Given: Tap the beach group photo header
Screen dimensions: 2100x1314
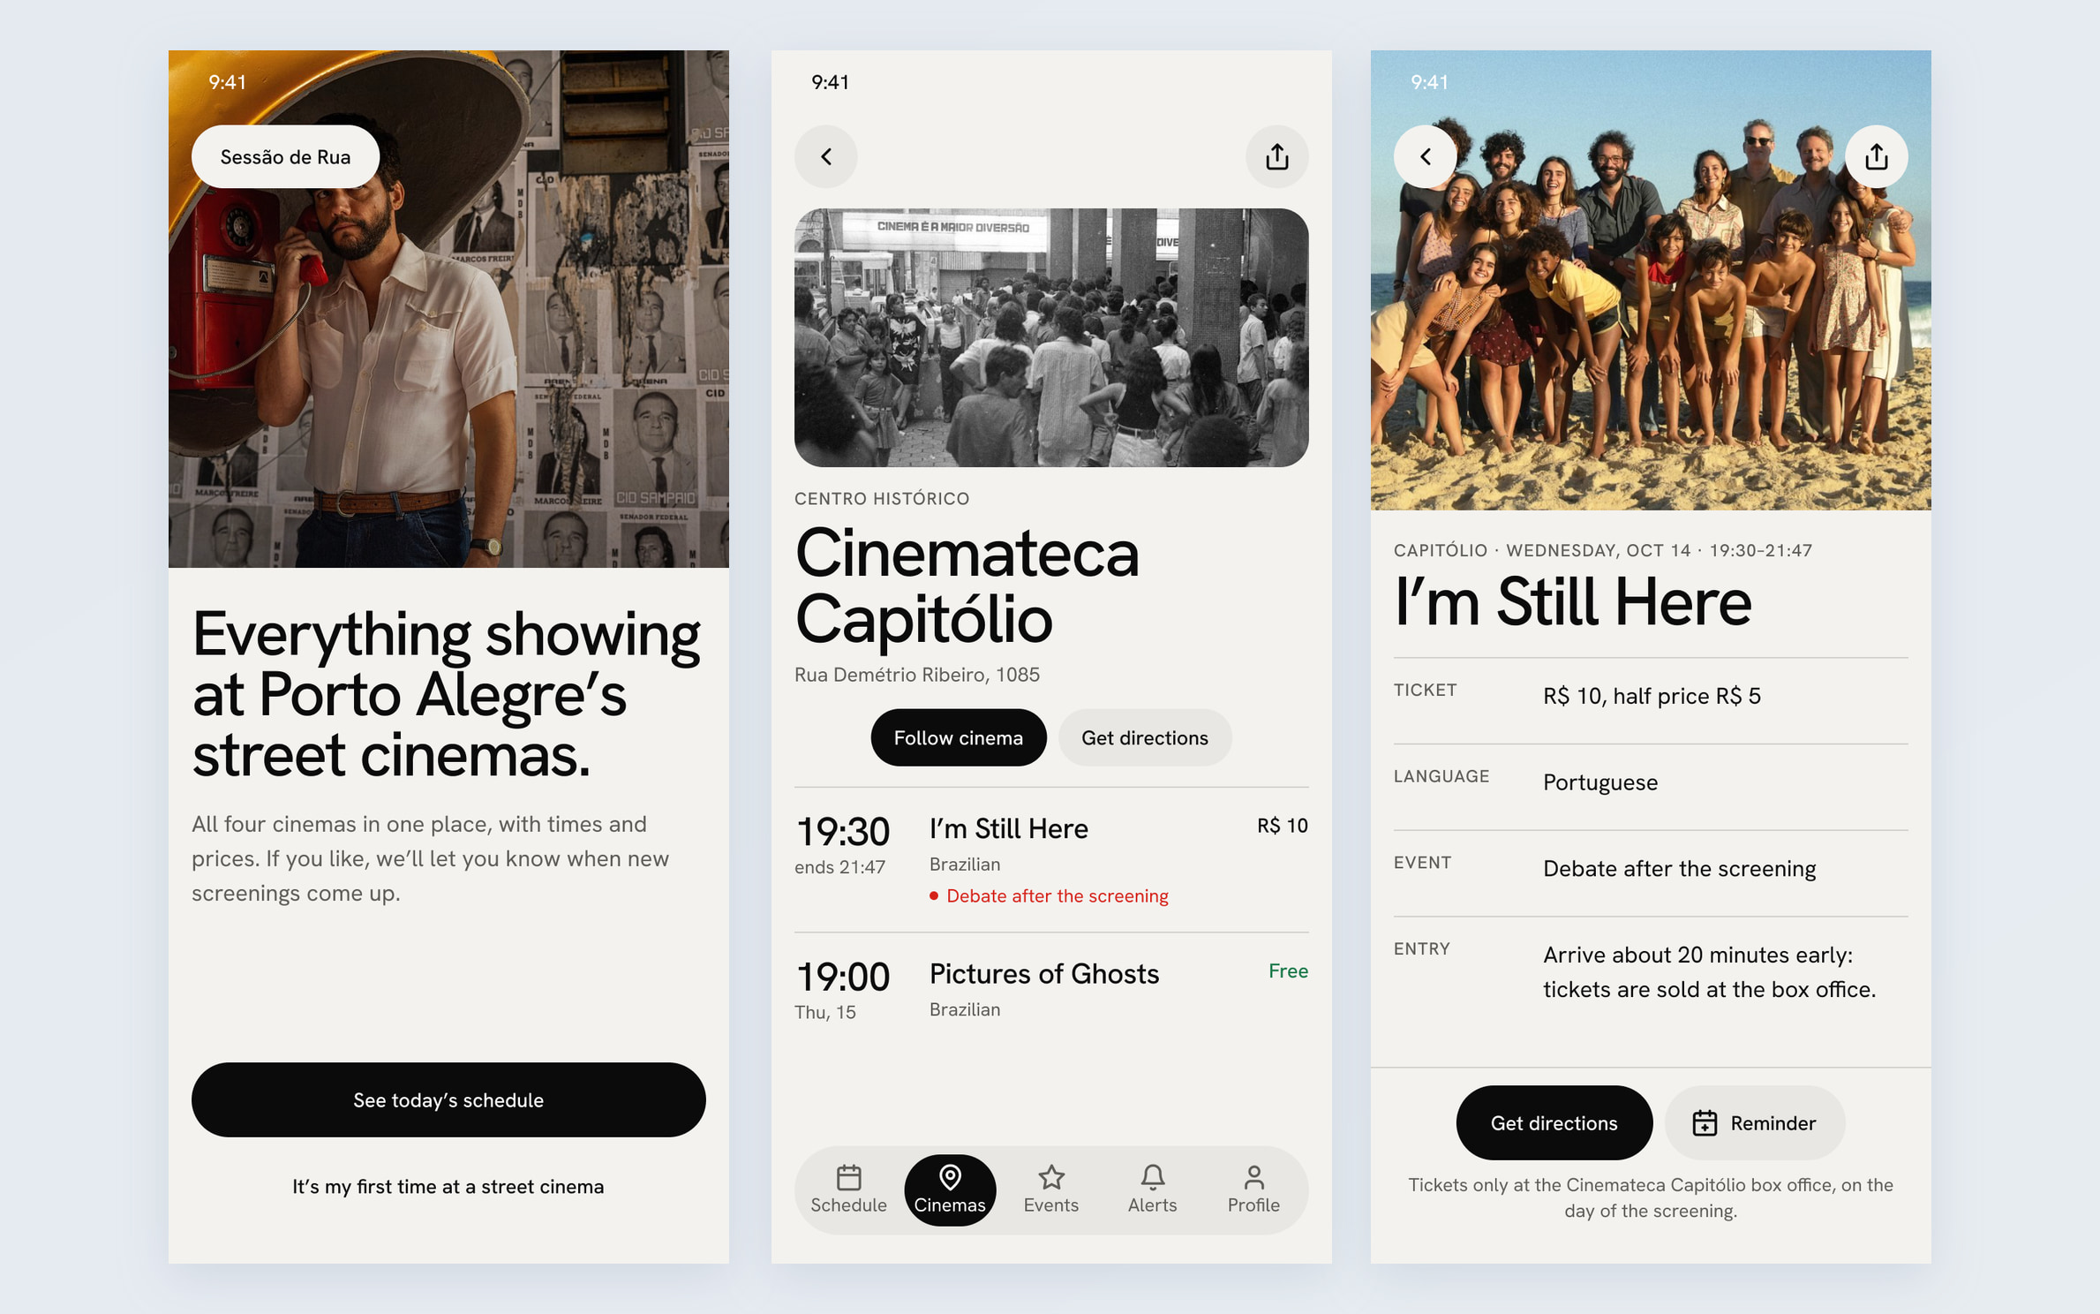Looking at the screenshot, I should tap(1650, 280).
